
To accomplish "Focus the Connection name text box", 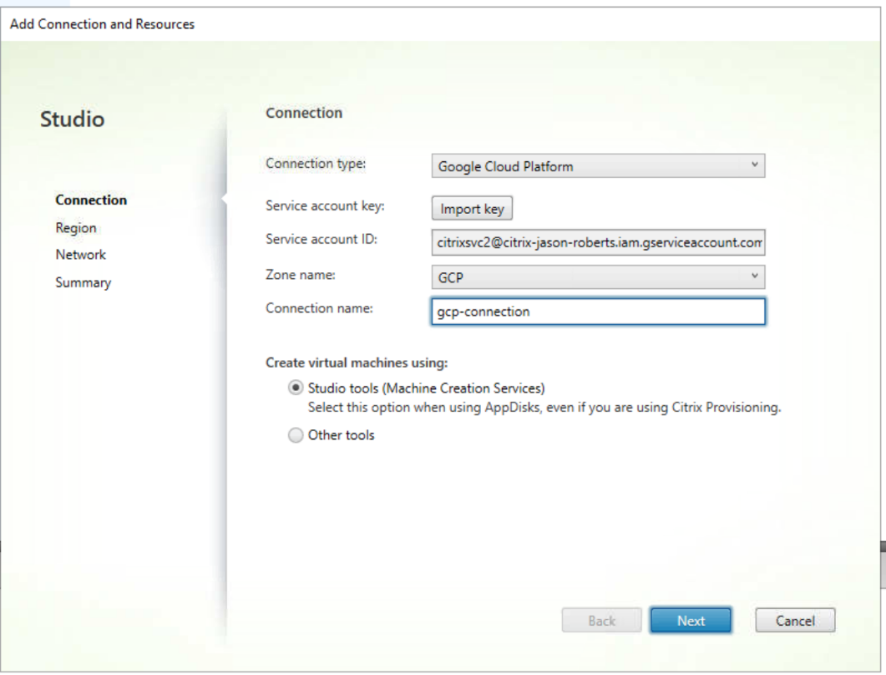I will tap(598, 312).
